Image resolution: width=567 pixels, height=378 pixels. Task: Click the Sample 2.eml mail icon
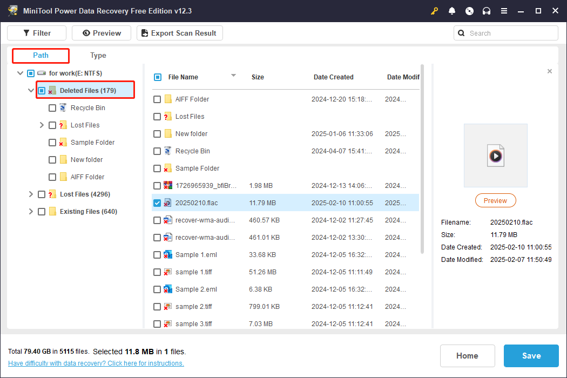tap(167, 289)
